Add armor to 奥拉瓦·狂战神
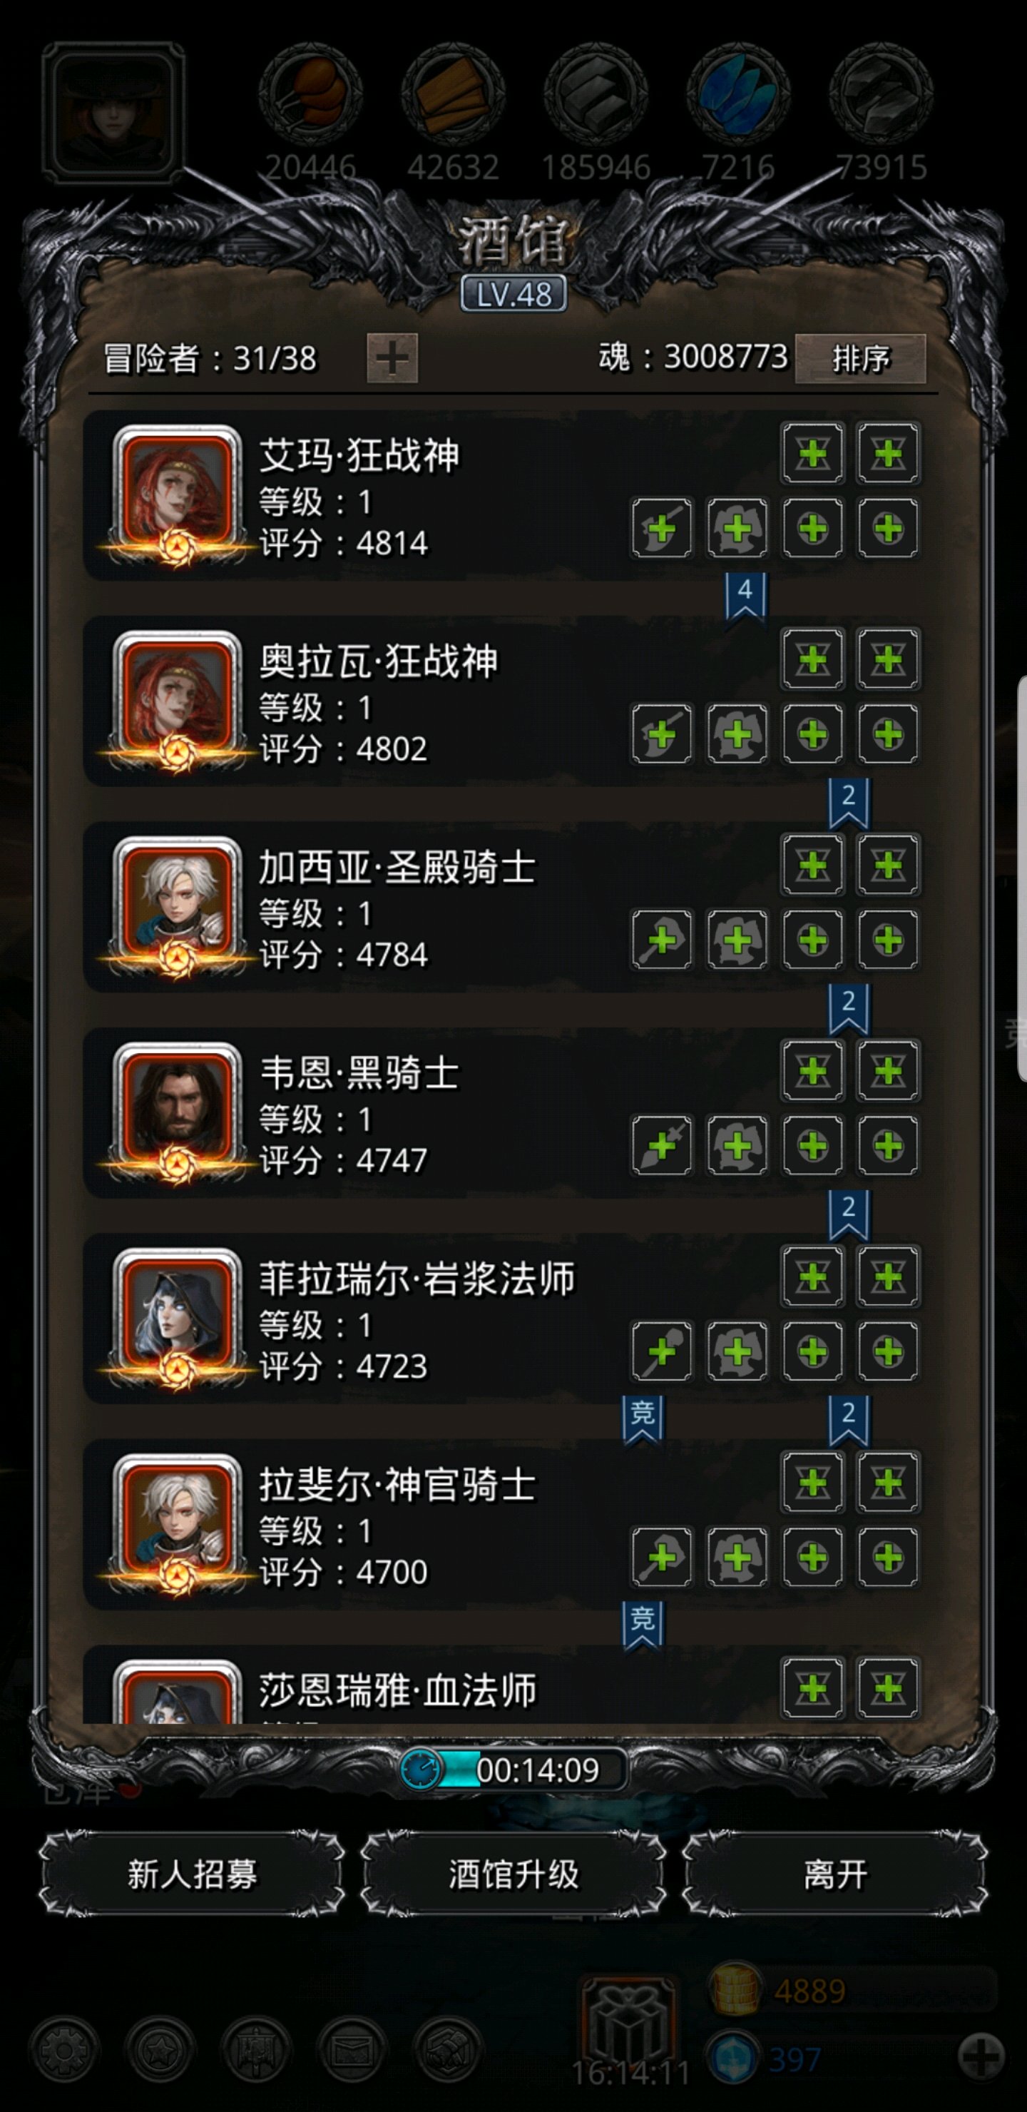This screenshot has height=2112, width=1027. tap(737, 735)
